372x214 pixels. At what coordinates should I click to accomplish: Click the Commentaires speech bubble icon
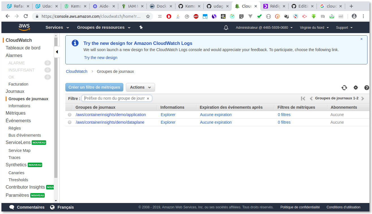pos(12,207)
